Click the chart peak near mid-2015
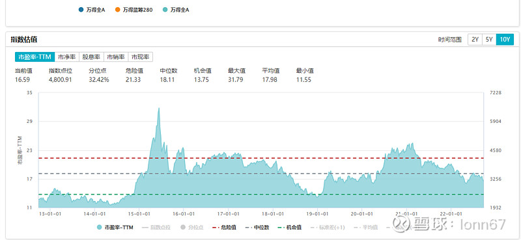Screen dimensions: 521x240 pyautogui.click(x=159, y=109)
